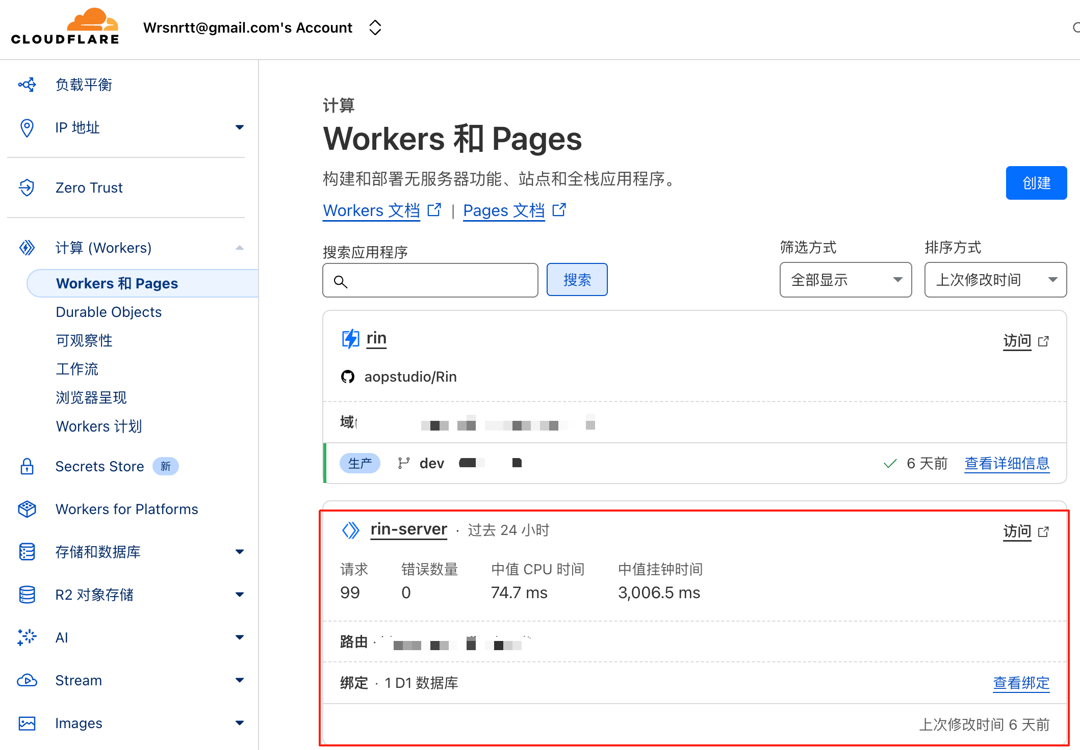Expand the 存储和数据库 arrow

coord(240,552)
